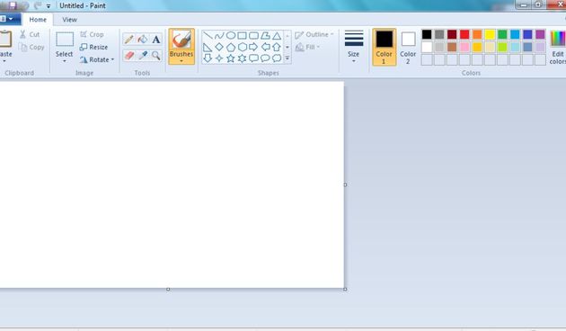This screenshot has height=331, width=566.
Task: Pick the Five-point star shape
Action: click(231, 58)
